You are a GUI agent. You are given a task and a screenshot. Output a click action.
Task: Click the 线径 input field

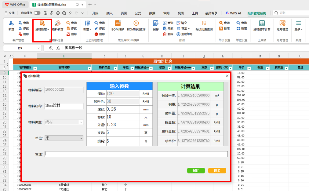(x=122, y=109)
